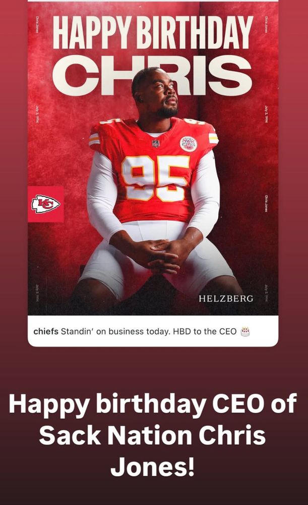Tap the vertical "July 3, 1994" on left edge

37,114
